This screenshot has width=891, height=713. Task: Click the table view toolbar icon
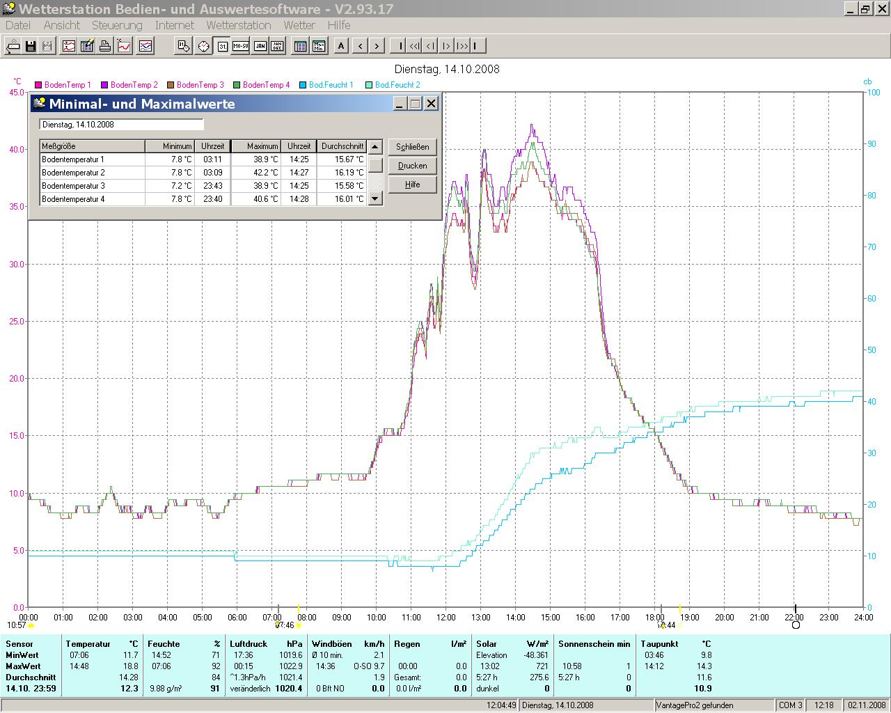300,46
